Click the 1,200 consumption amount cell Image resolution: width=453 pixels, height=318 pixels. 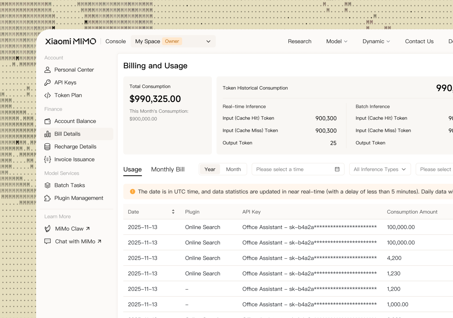point(394,289)
